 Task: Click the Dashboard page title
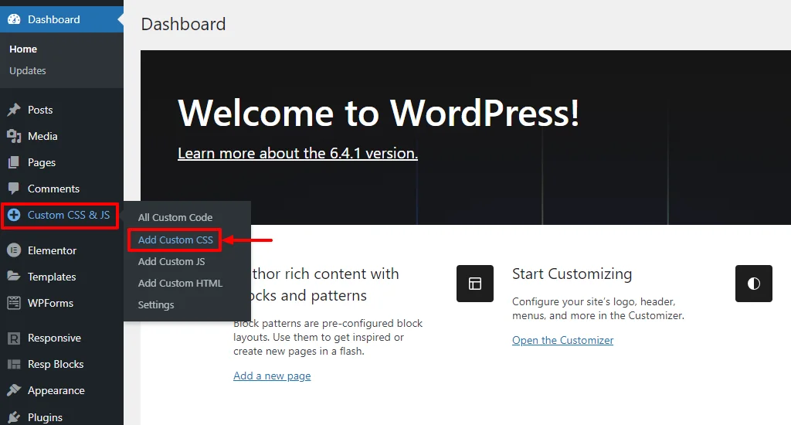[x=183, y=24]
